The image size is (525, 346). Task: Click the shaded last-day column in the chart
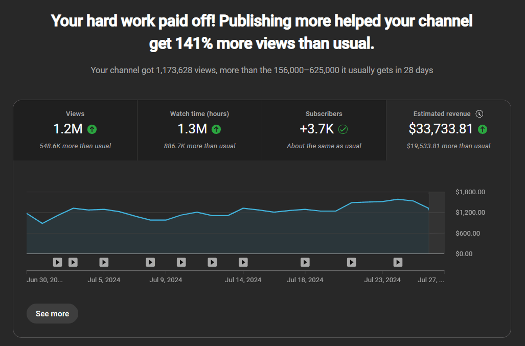click(436, 222)
